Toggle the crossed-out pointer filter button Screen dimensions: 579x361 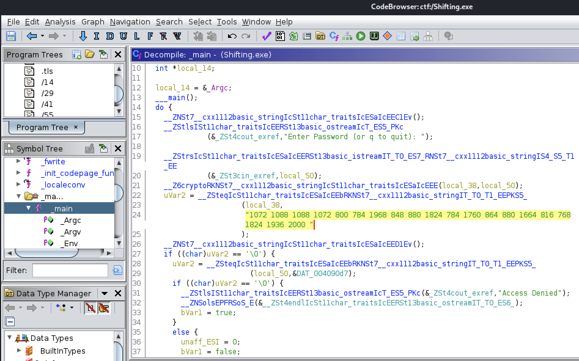click(104, 308)
